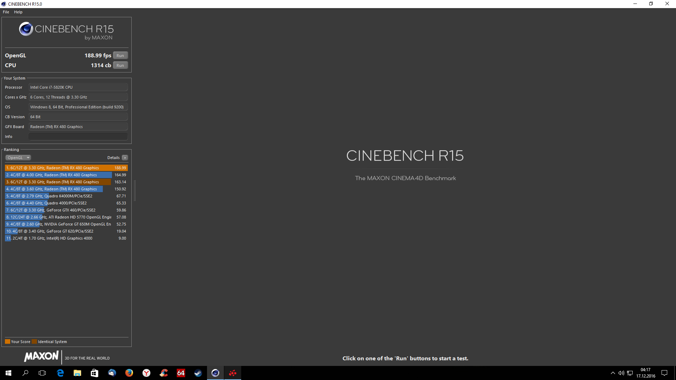The height and width of the screenshot is (380, 676).
Task: Select the GeForce GT 620 ranking row
Action: point(66,231)
